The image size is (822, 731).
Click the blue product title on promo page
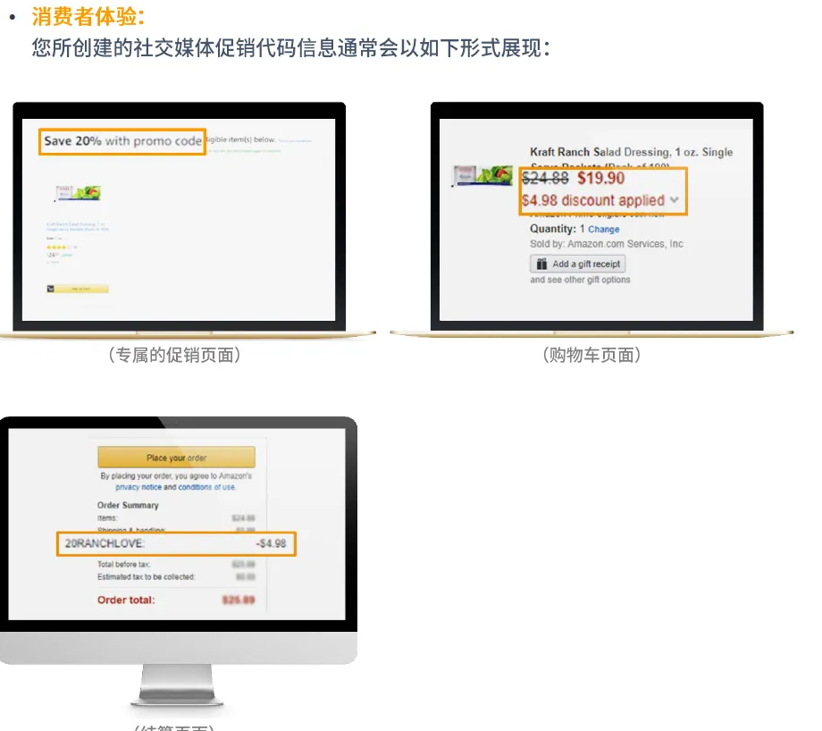(76, 227)
